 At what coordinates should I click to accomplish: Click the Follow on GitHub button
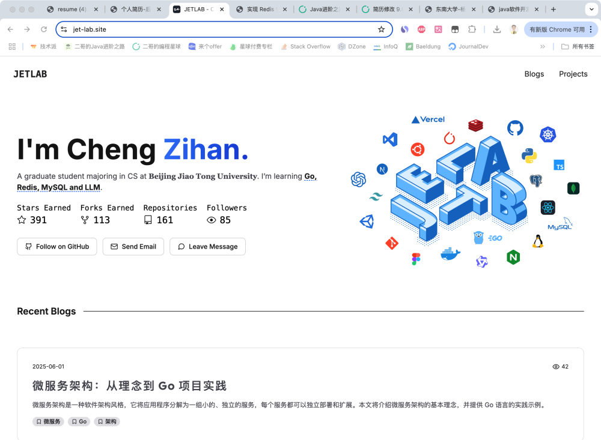pos(56,247)
